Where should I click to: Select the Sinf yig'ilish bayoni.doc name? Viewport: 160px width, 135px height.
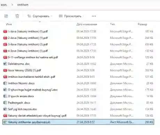click(23, 109)
